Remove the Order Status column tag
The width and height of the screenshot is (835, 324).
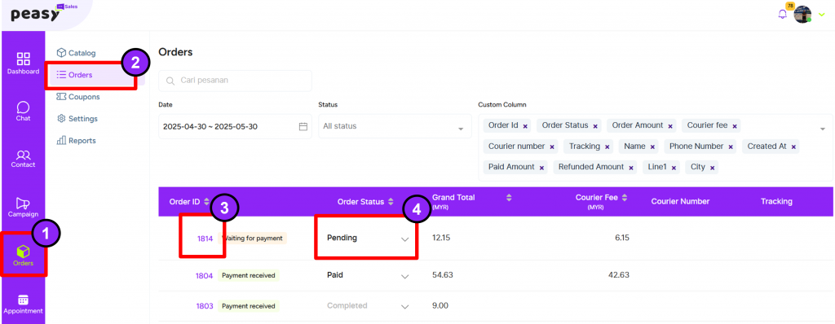(594, 126)
